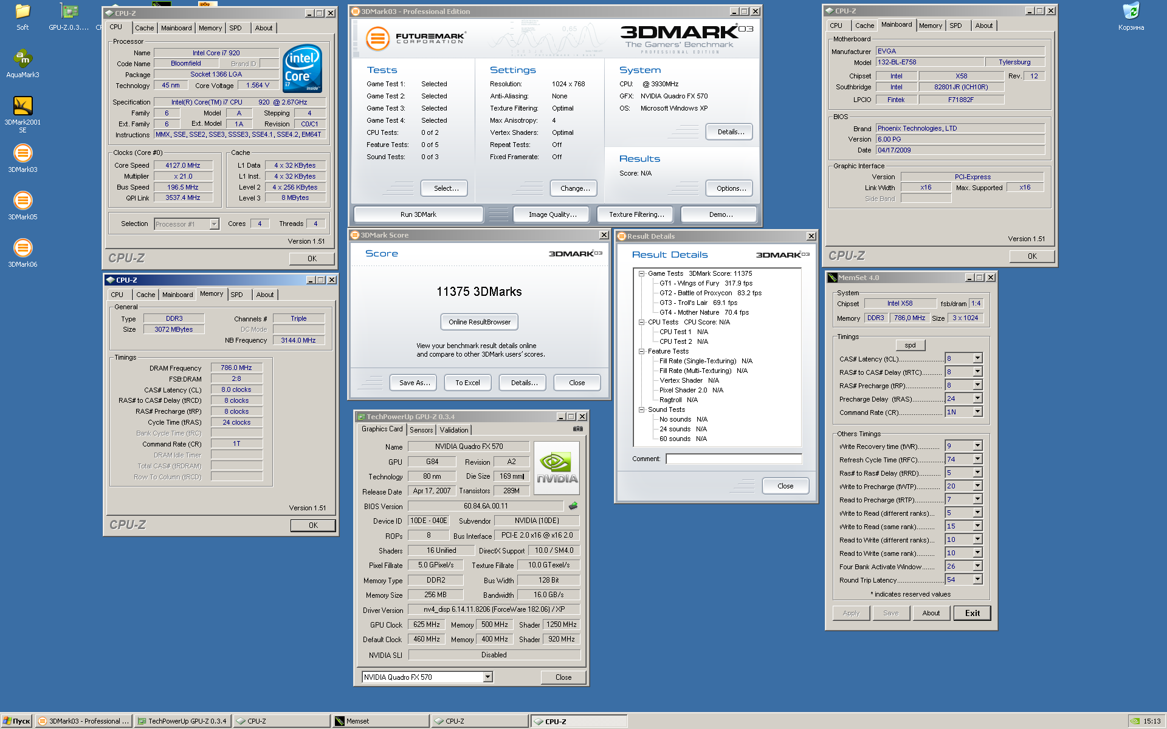The width and height of the screenshot is (1167, 729).
Task: Open Round Trip Latency dropdown
Action: 977,580
